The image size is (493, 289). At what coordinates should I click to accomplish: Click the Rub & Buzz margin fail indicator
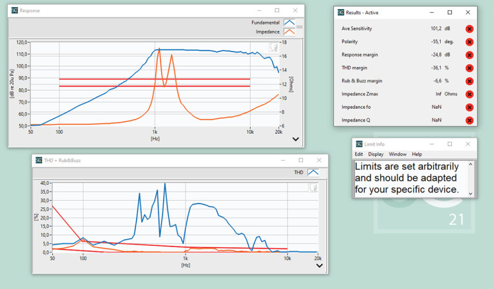(x=469, y=81)
